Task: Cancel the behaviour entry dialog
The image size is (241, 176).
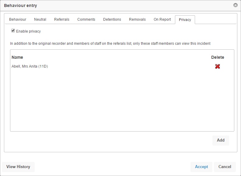Action: 225,167
